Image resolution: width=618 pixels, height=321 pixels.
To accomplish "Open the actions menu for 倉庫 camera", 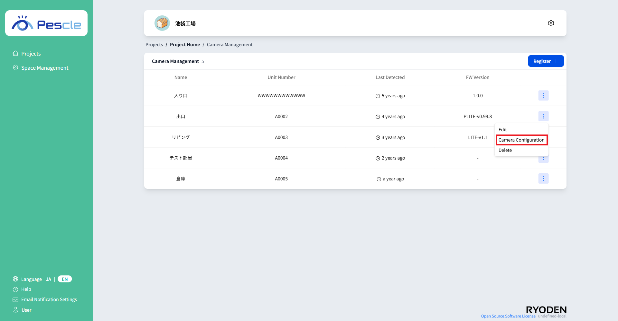I will [x=543, y=178].
